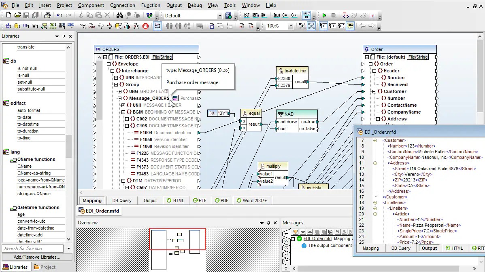485x272 pixels.
Task: Toggle Show Library in function header
Action: click(x=341, y=26)
